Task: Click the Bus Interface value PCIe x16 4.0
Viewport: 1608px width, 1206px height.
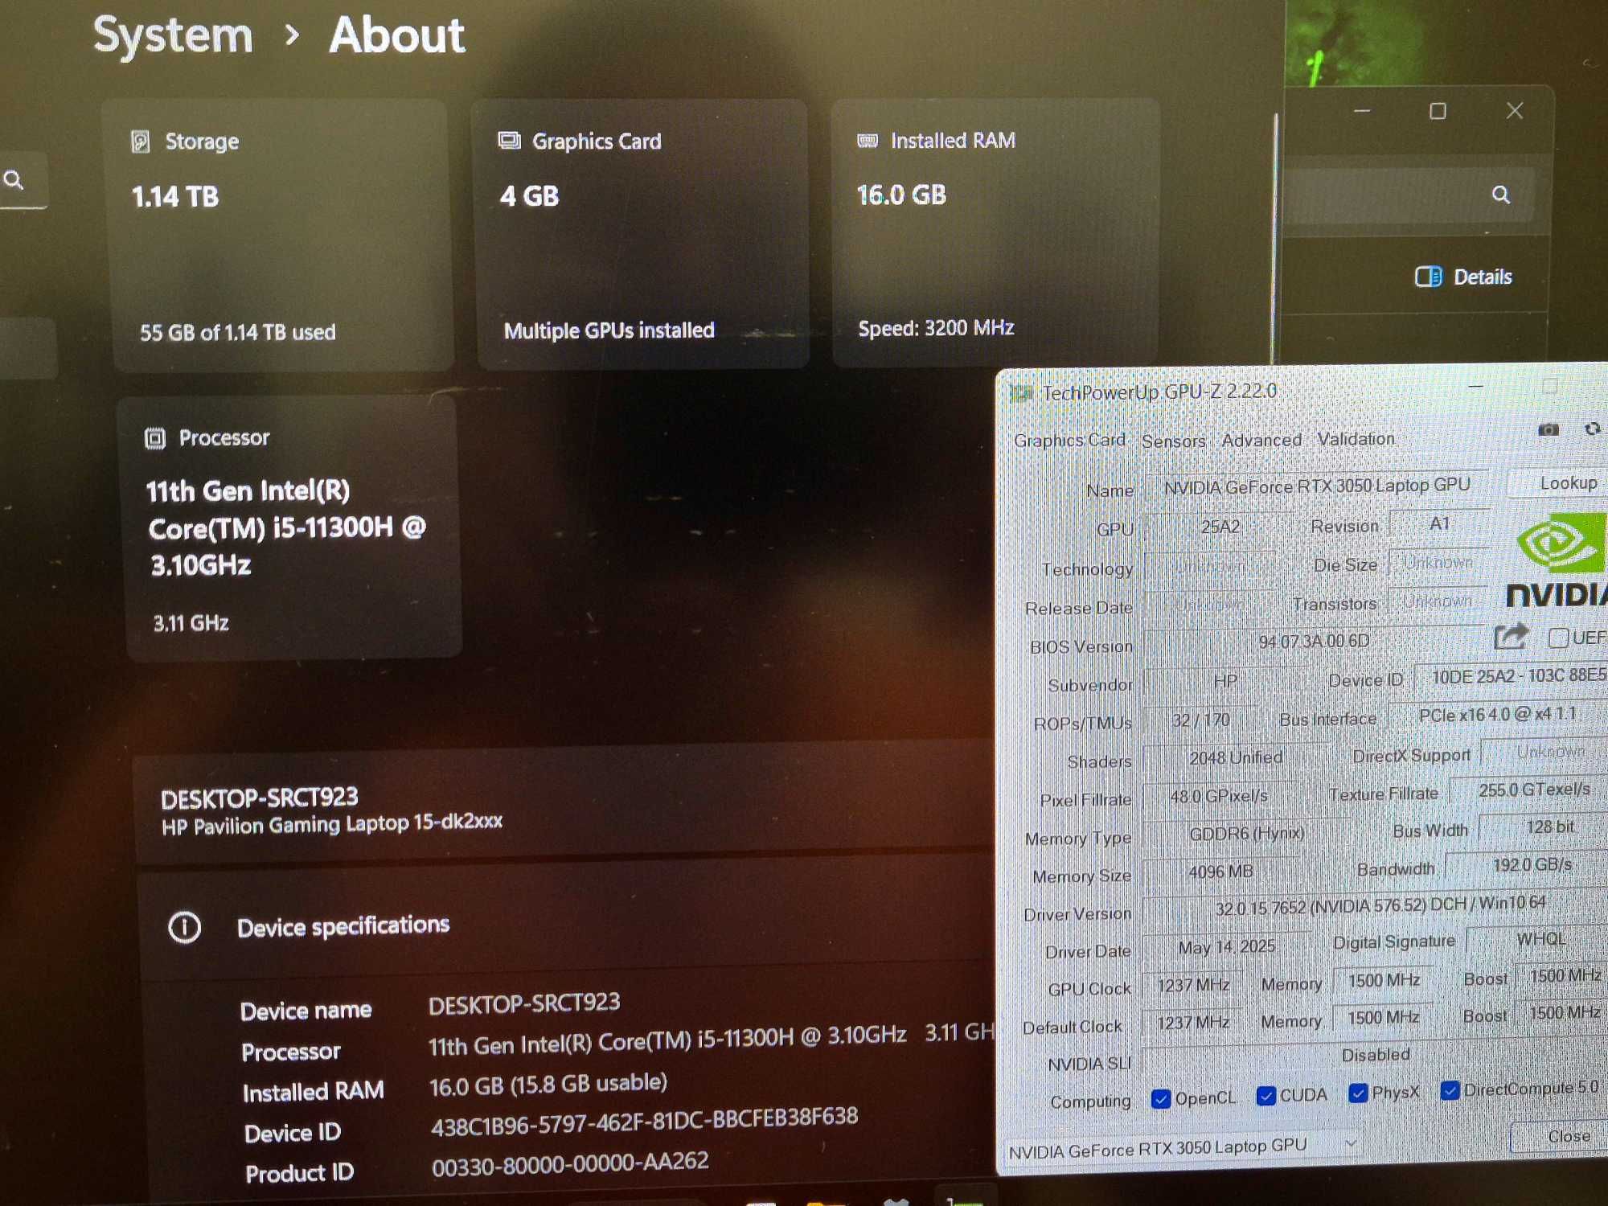Action: tap(1497, 715)
